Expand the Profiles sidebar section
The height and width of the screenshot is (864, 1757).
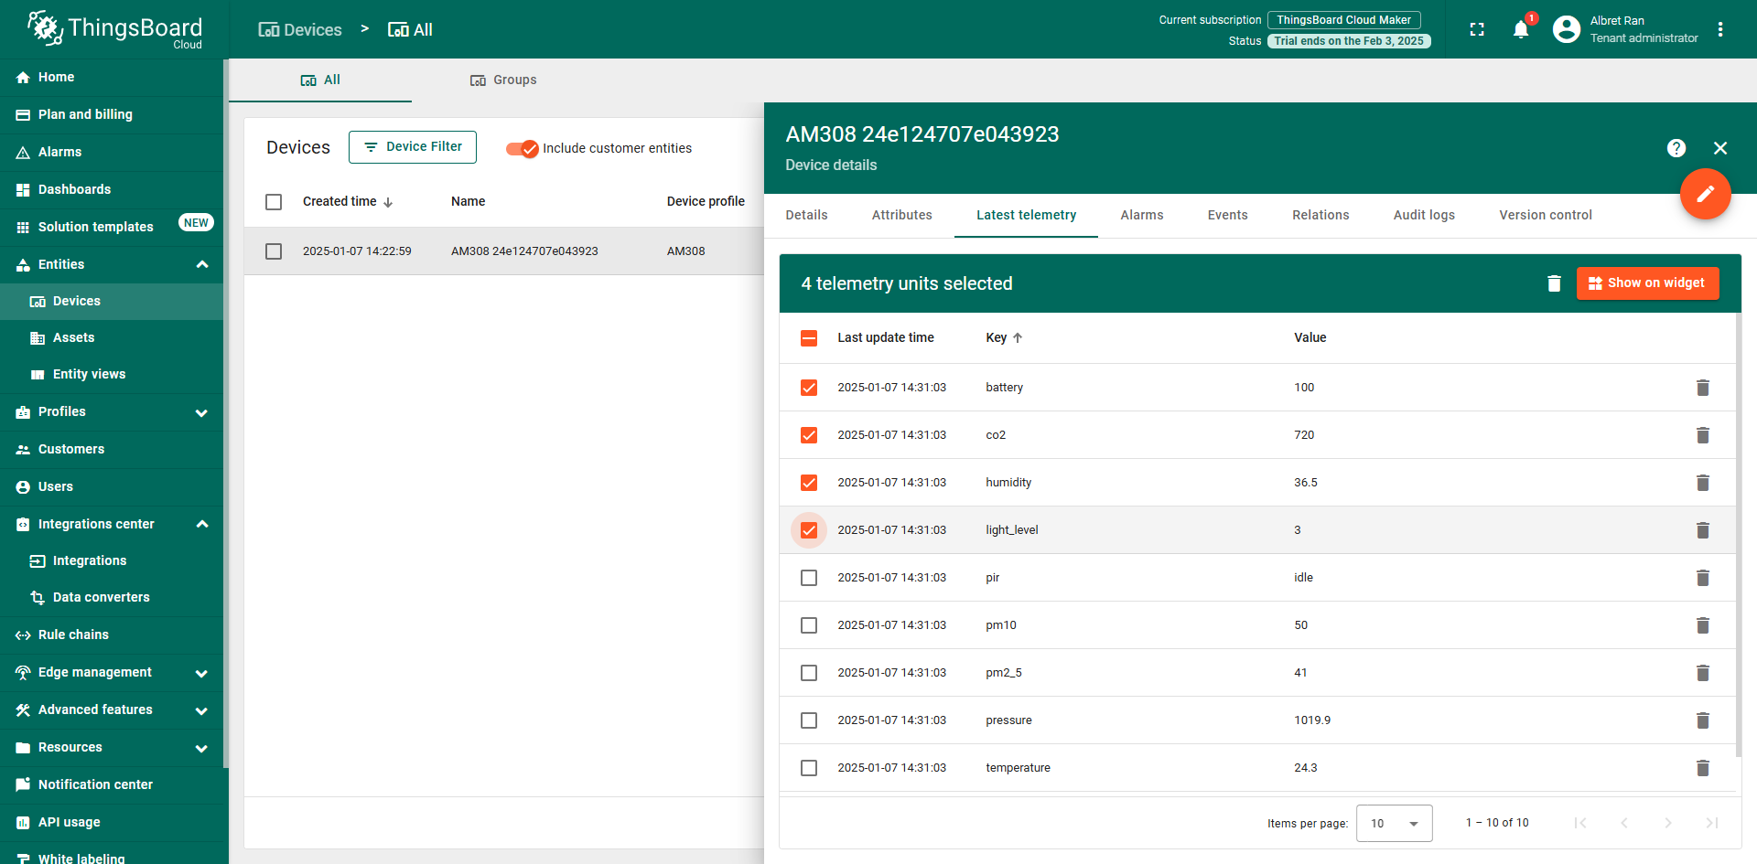click(201, 413)
